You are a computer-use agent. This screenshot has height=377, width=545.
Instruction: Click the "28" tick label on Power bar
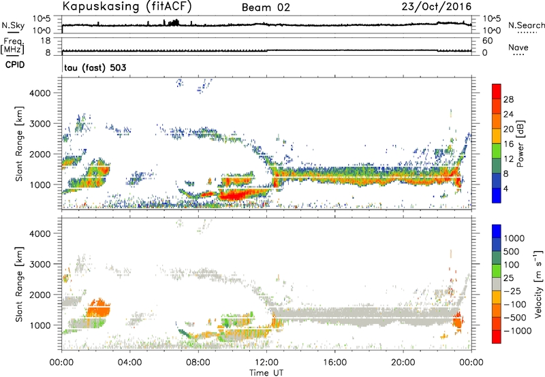point(508,99)
